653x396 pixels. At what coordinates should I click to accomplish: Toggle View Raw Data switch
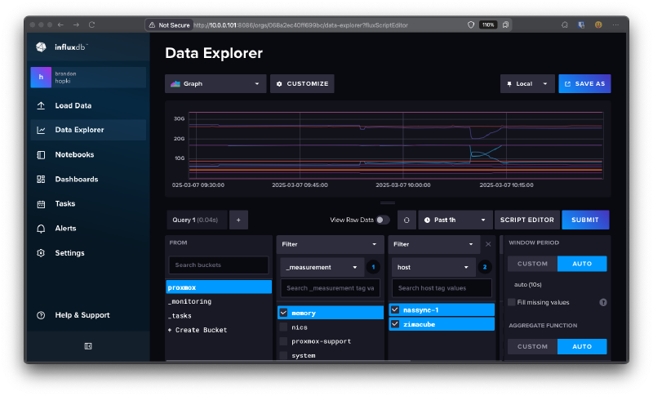[x=382, y=220]
